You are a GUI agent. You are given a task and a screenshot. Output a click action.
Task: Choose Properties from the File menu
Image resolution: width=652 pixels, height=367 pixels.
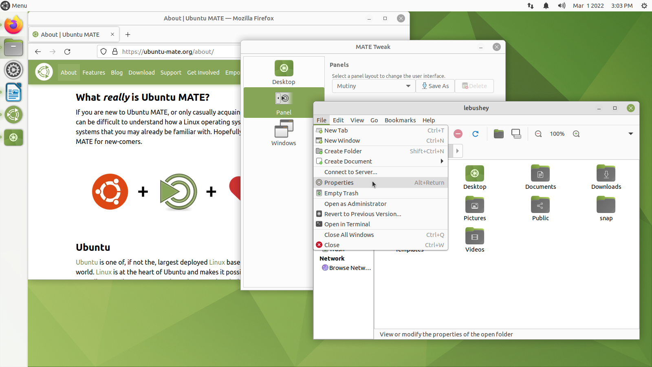pyautogui.click(x=339, y=183)
